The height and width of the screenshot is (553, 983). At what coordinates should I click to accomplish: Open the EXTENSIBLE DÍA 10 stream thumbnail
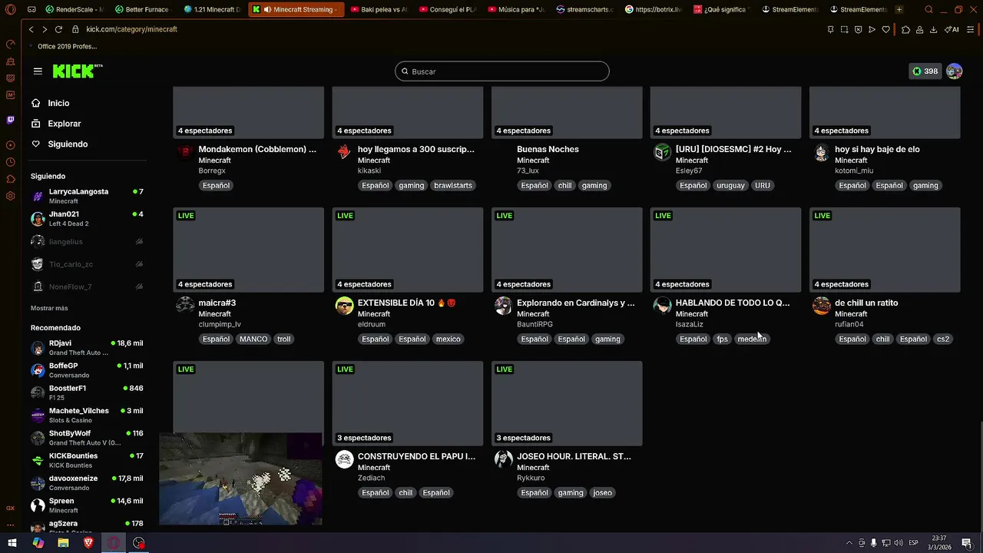click(408, 250)
